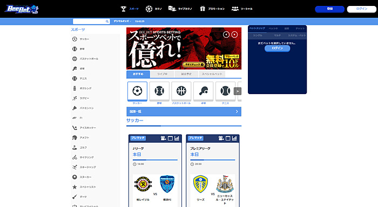
Task: Click the blue register button in header
Action: pyautogui.click(x=329, y=9)
